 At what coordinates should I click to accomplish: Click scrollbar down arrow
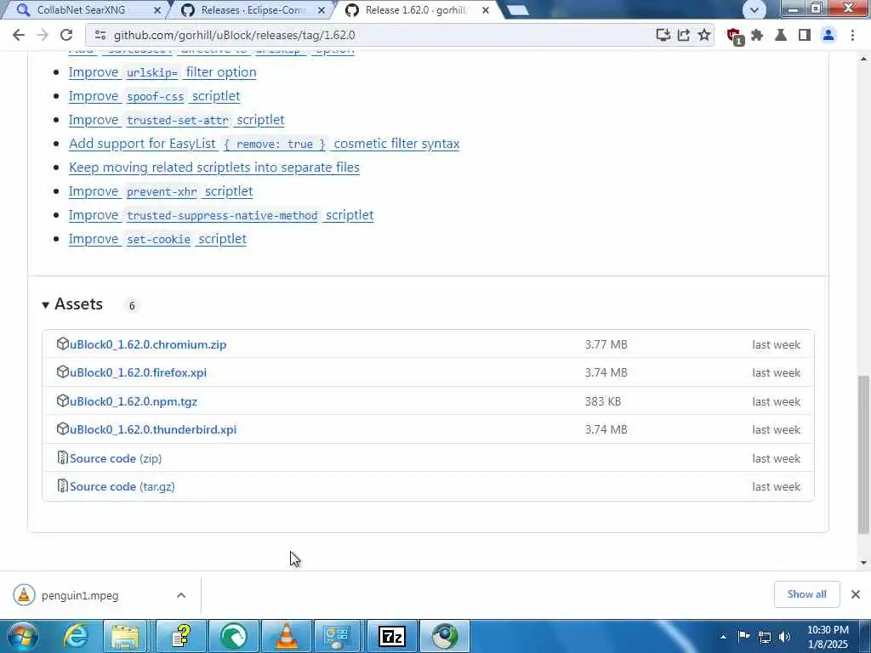click(863, 562)
